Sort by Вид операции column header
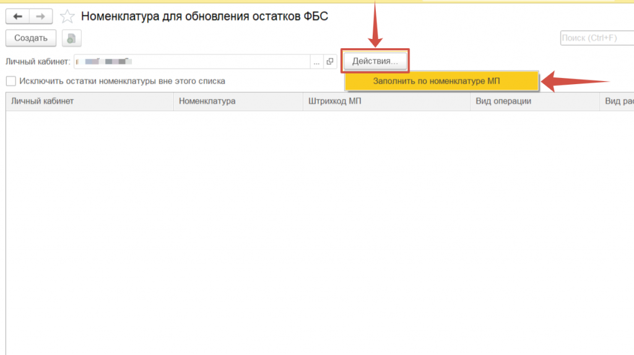Image resolution: width=634 pixels, height=355 pixels. point(534,101)
